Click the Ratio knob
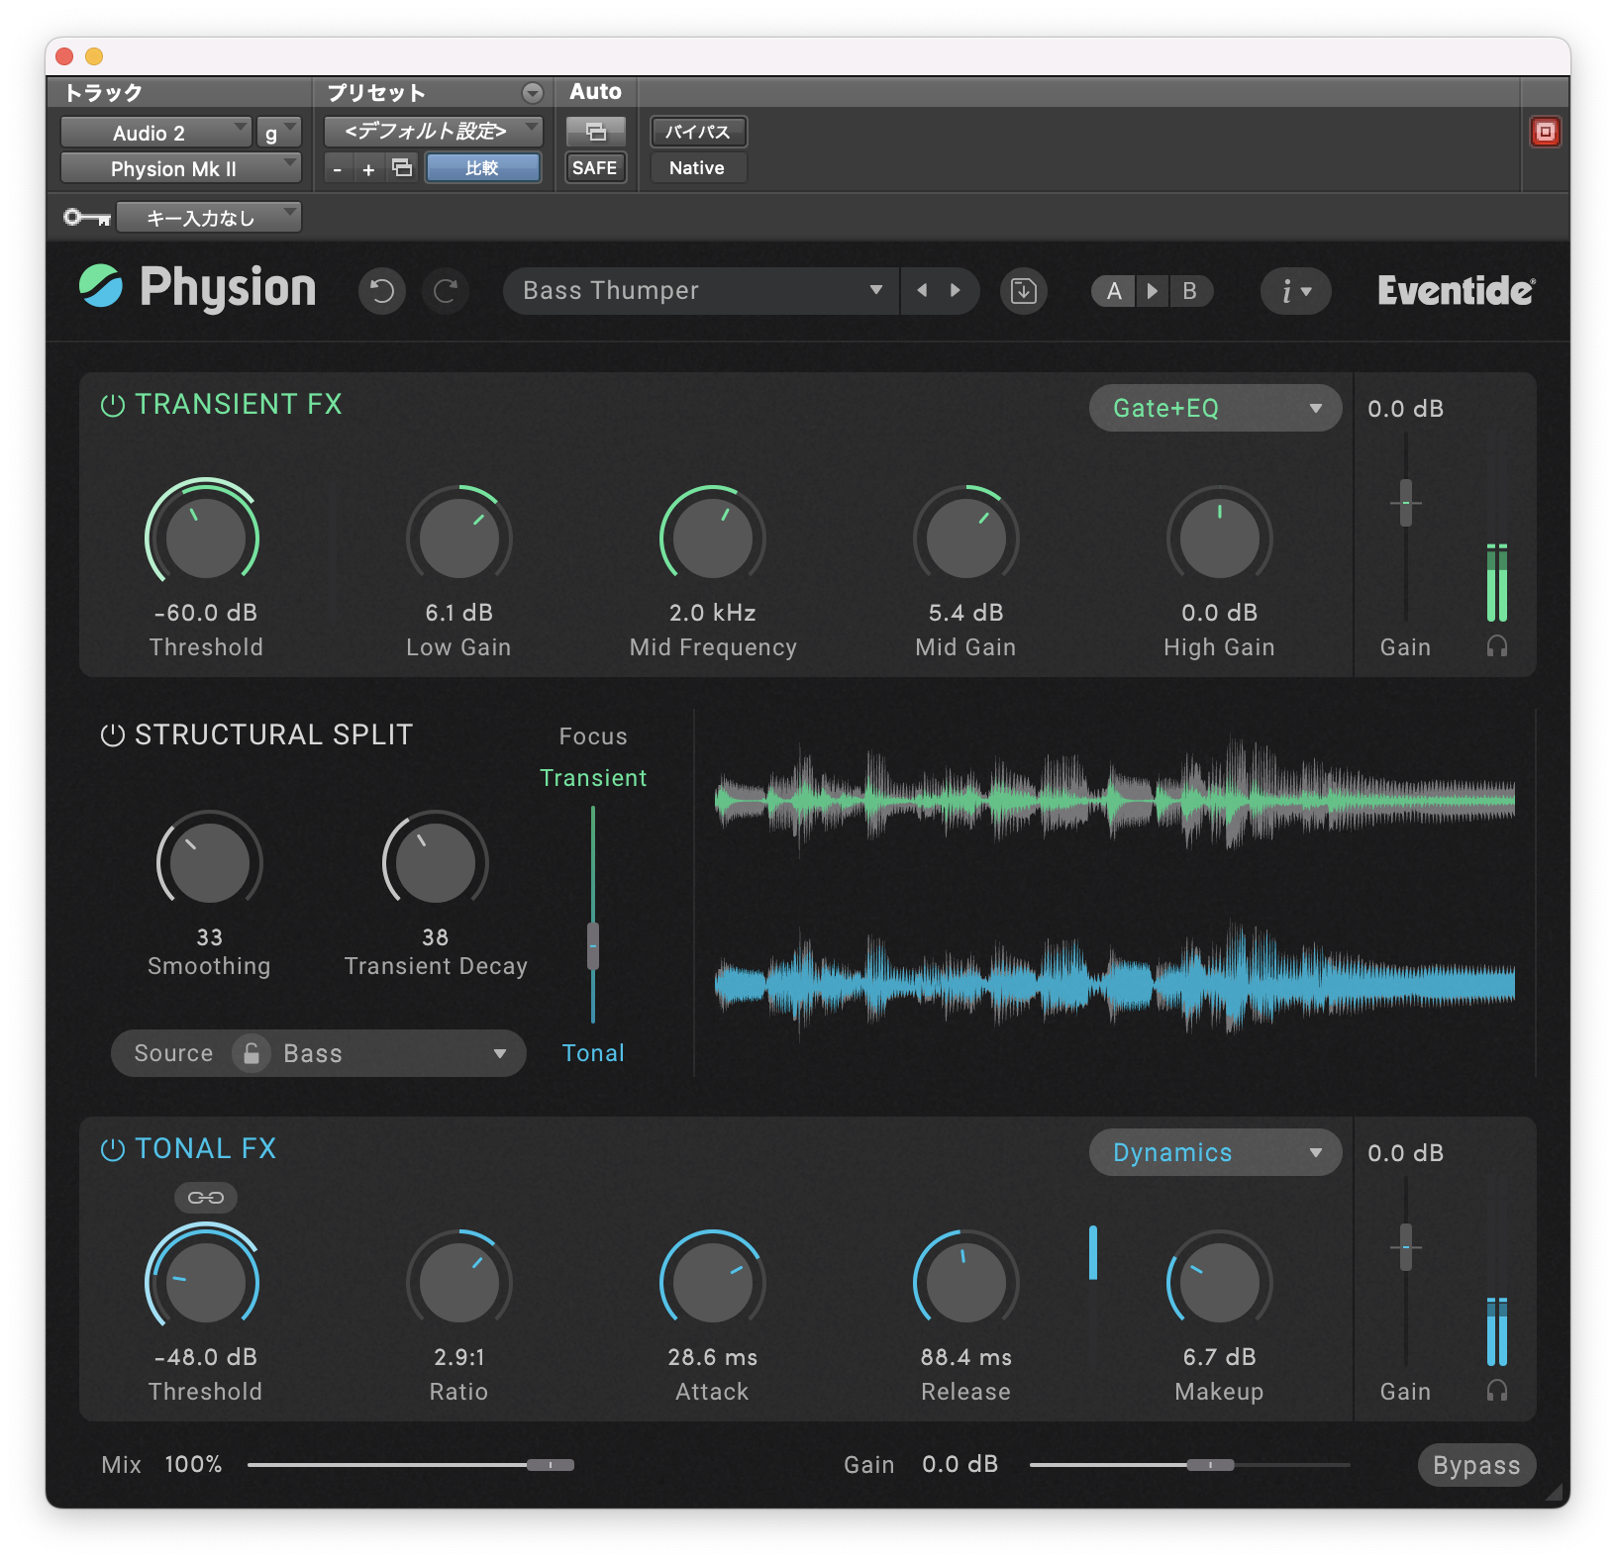Image resolution: width=1616 pixels, height=1562 pixels. click(x=459, y=1282)
